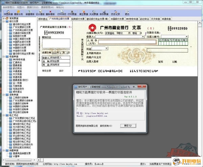Screen dimensions: 203x167
Task: Click 确定 button in the about dialog
Action: 128,126
